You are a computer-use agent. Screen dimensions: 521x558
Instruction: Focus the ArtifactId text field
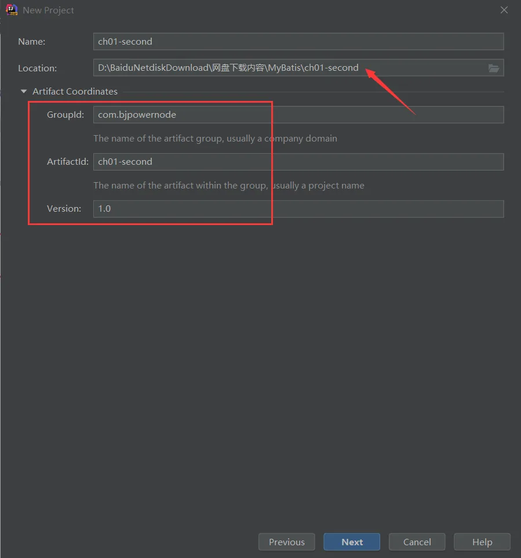(298, 162)
